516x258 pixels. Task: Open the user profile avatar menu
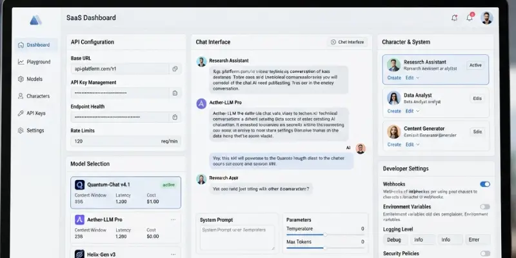coord(486,18)
